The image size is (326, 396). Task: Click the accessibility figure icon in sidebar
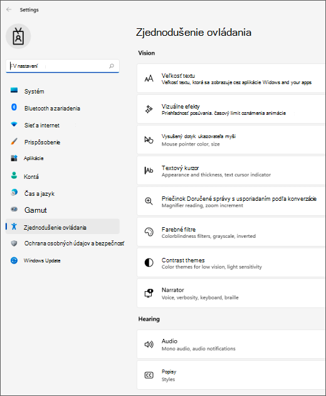(14, 227)
